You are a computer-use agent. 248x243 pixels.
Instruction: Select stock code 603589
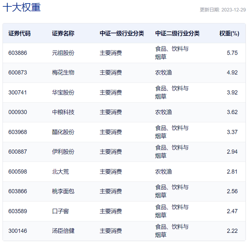18,211
